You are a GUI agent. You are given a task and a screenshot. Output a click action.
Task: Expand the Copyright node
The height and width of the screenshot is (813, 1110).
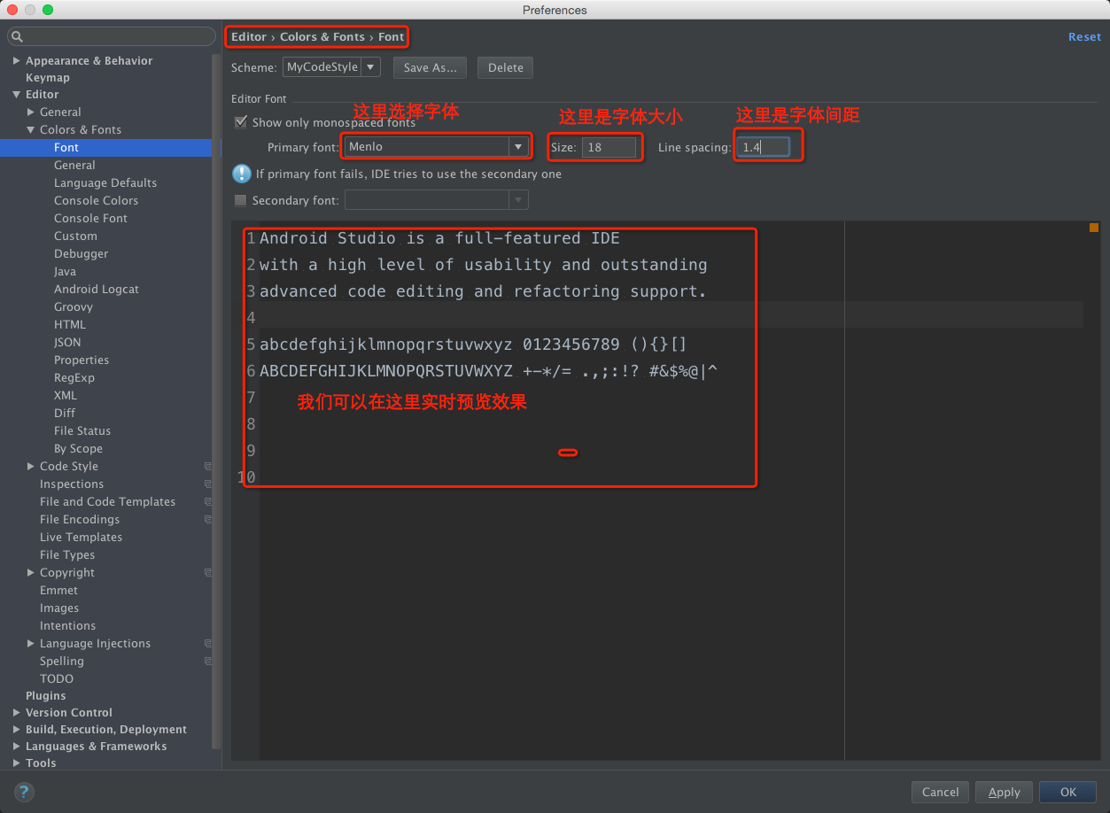[x=31, y=573]
